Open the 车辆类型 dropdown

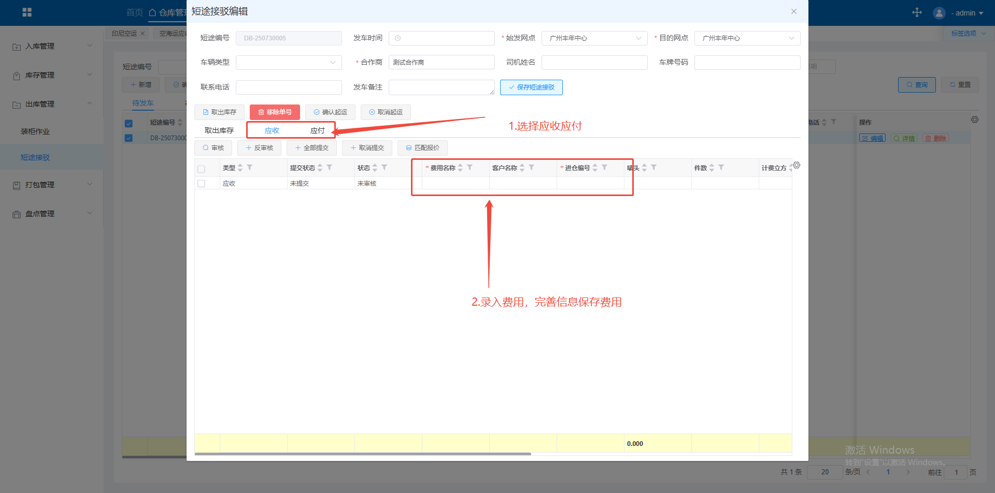click(x=289, y=63)
